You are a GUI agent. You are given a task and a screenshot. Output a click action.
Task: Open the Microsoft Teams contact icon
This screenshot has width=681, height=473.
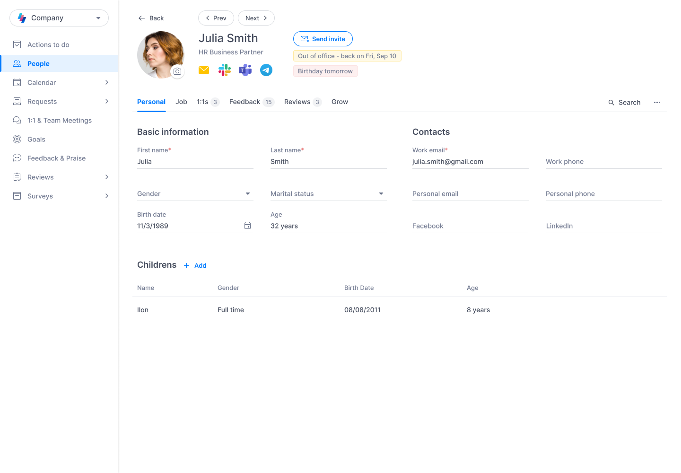245,70
